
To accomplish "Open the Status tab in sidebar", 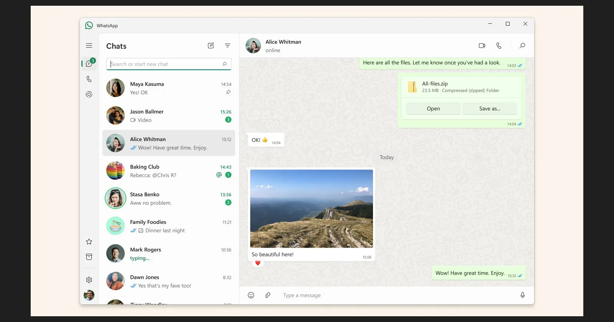I will [89, 94].
